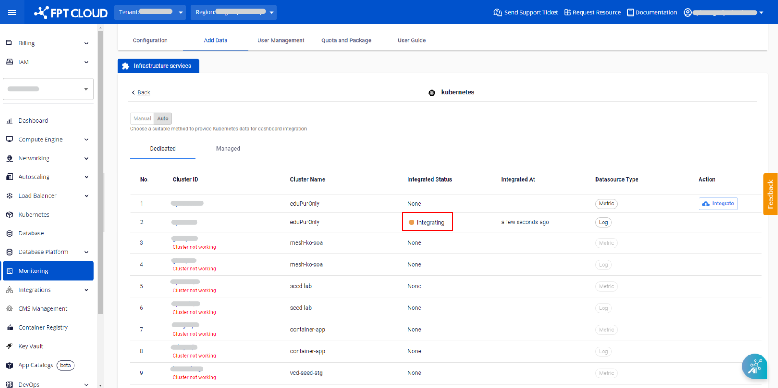Open the Tenant dropdown
This screenshot has width=778, height=388.
151,12
